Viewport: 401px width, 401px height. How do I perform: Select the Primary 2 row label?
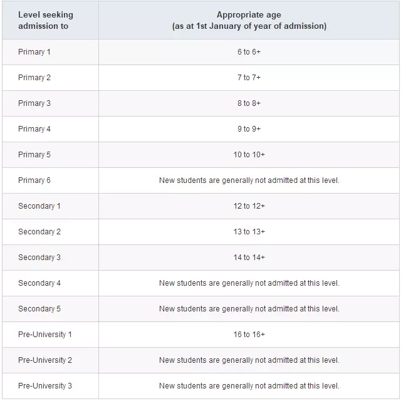click(x=34, y=78)
